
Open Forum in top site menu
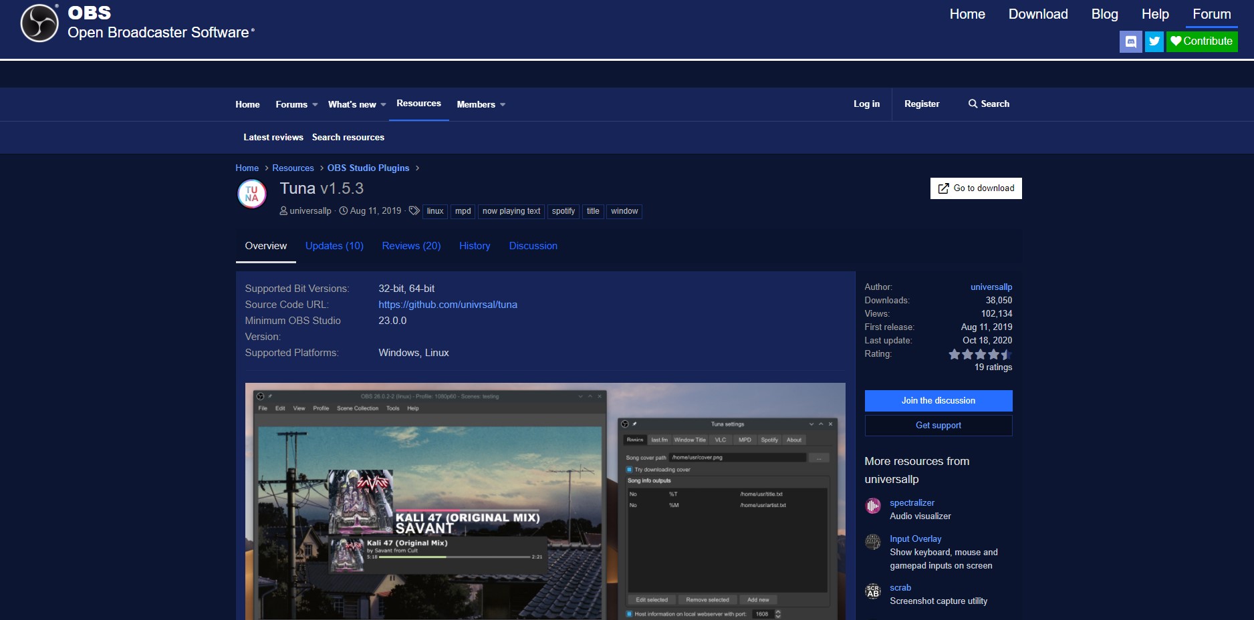(x=1212, y=14)
